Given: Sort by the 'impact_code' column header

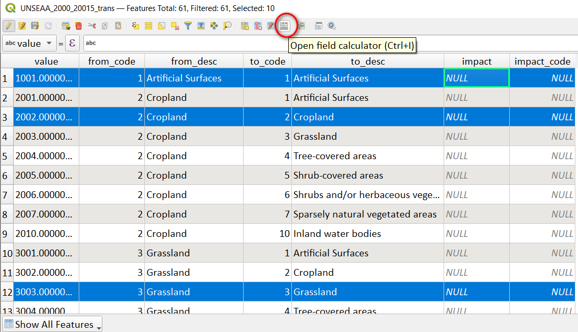Looking at the screenshot, I should point(542,61).
